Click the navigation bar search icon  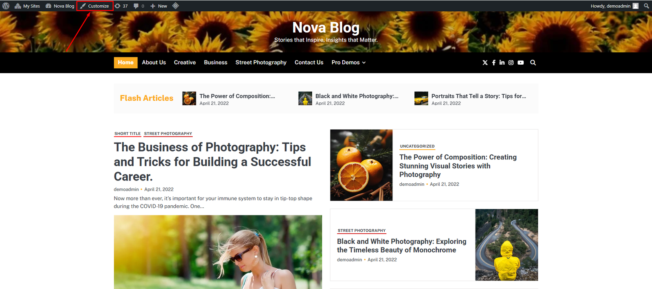coord(533,63)
